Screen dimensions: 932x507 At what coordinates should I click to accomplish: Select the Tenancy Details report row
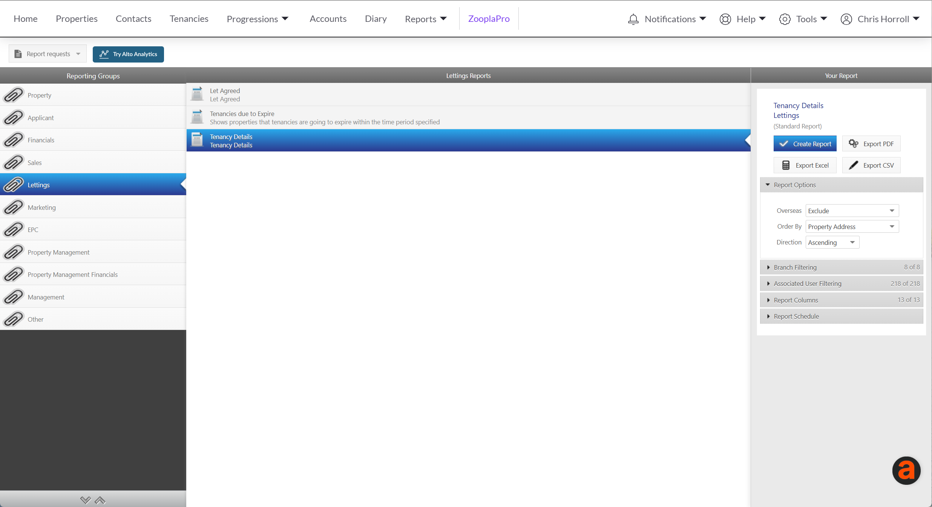[x=468, y=140]
